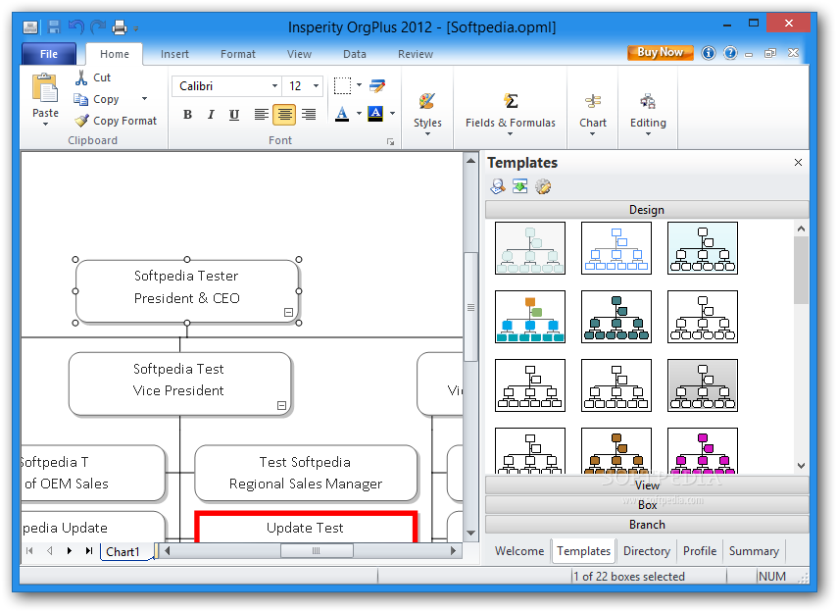837x612 pixels.
Task: Click the Paste clipboard icon
Action: click(45, 88)
